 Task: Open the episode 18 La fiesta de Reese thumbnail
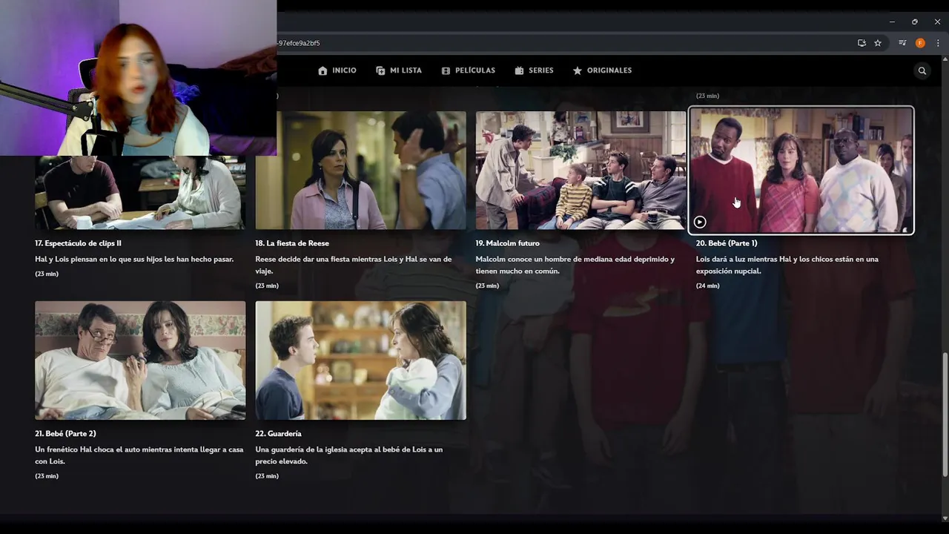tap(361, 171)
